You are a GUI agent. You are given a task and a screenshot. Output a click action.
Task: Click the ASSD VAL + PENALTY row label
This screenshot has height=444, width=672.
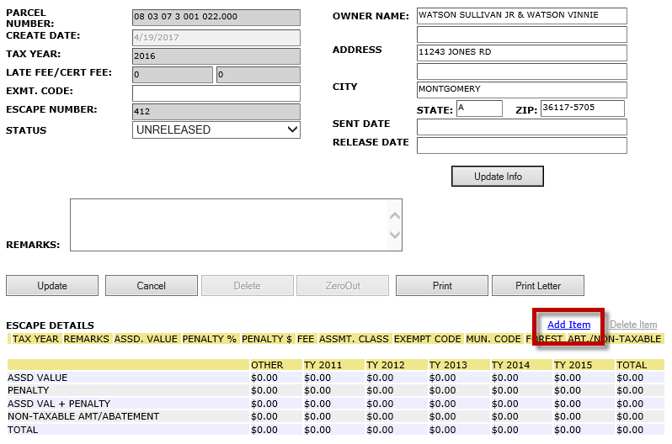(x=59, y=404)
